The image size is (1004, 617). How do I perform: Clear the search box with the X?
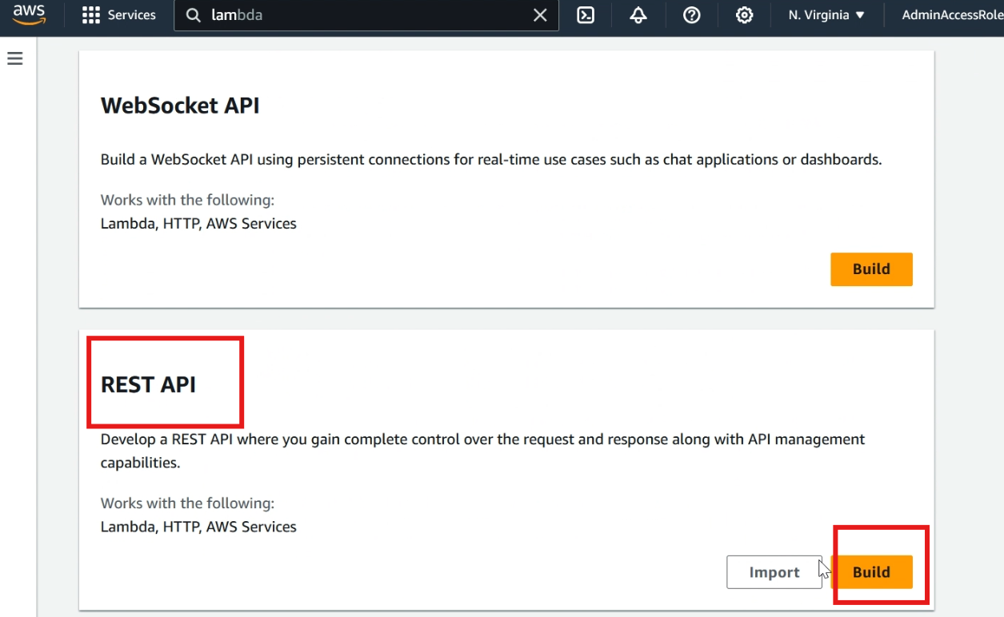click(540, 15)
